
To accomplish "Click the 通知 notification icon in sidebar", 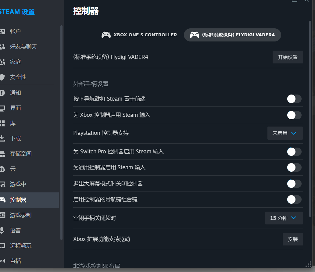I will 2,93.
